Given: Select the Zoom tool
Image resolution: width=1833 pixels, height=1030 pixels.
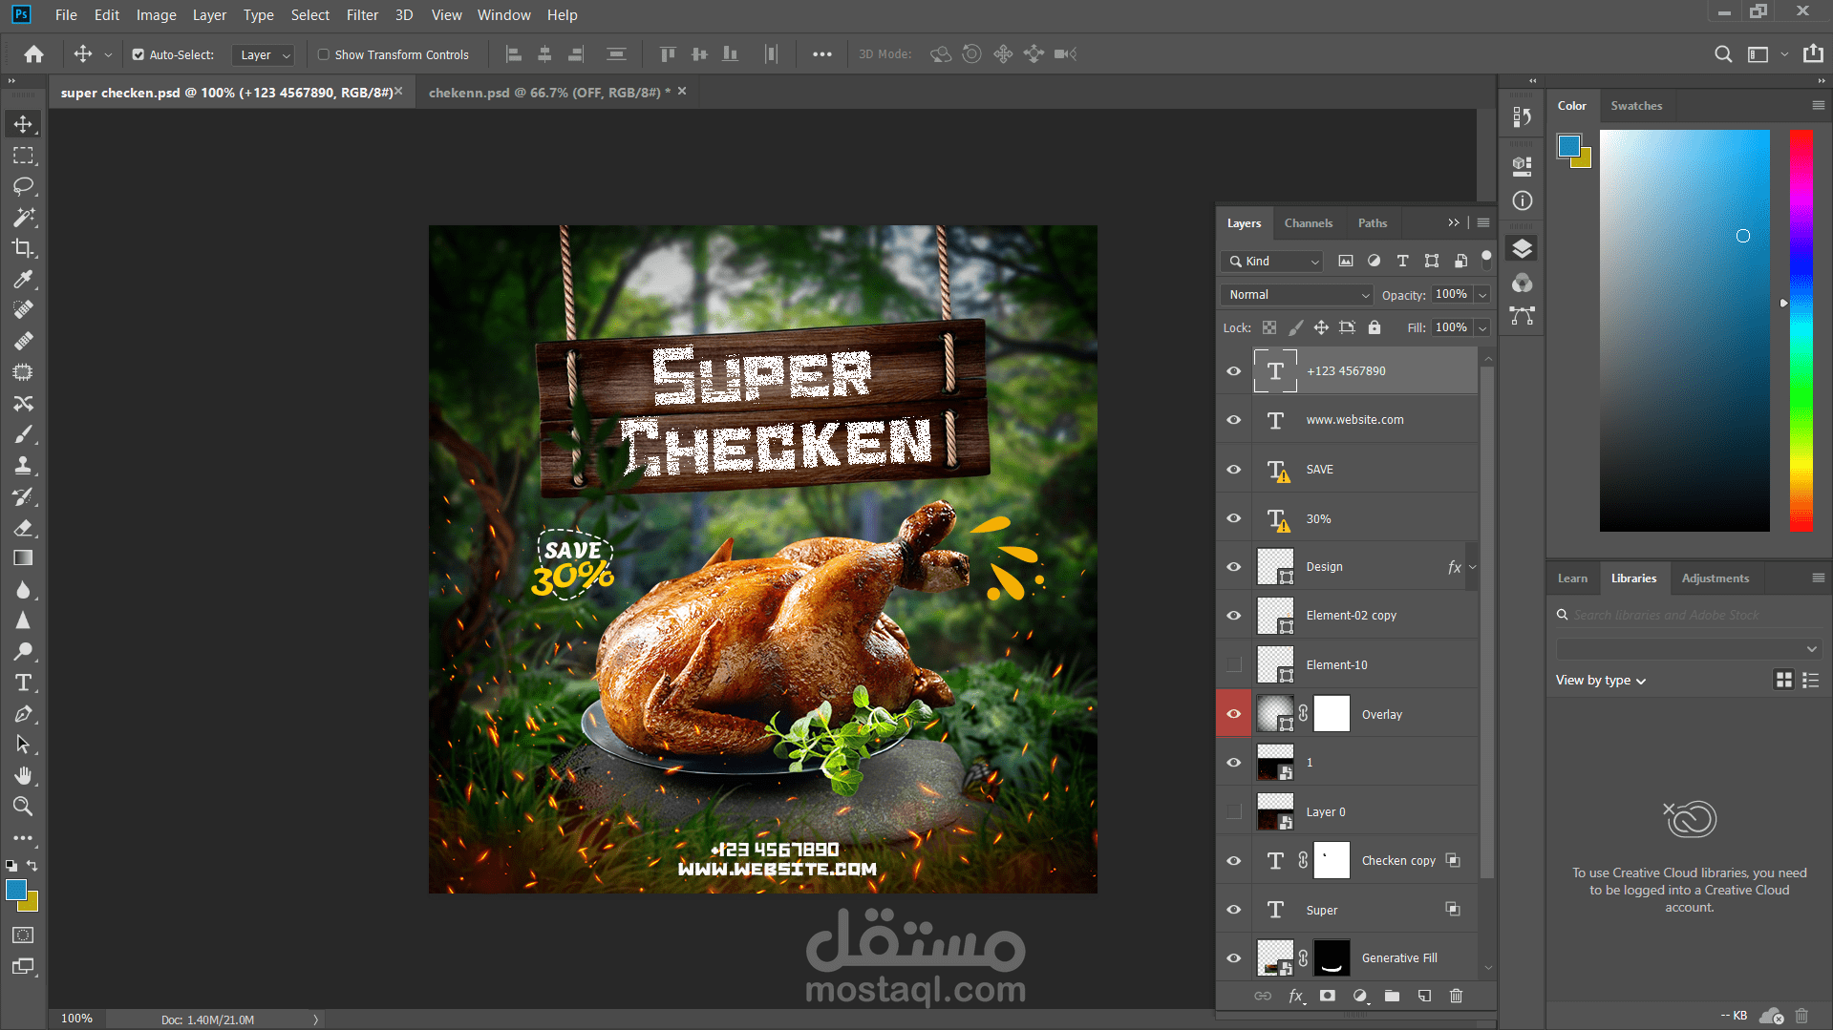Looking at the screenshot, I should click(23, 807).
